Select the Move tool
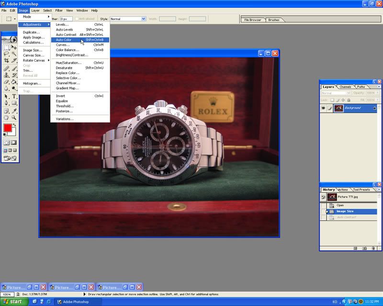Viewport: 383px width, 306px height. [x=14, y=47]
